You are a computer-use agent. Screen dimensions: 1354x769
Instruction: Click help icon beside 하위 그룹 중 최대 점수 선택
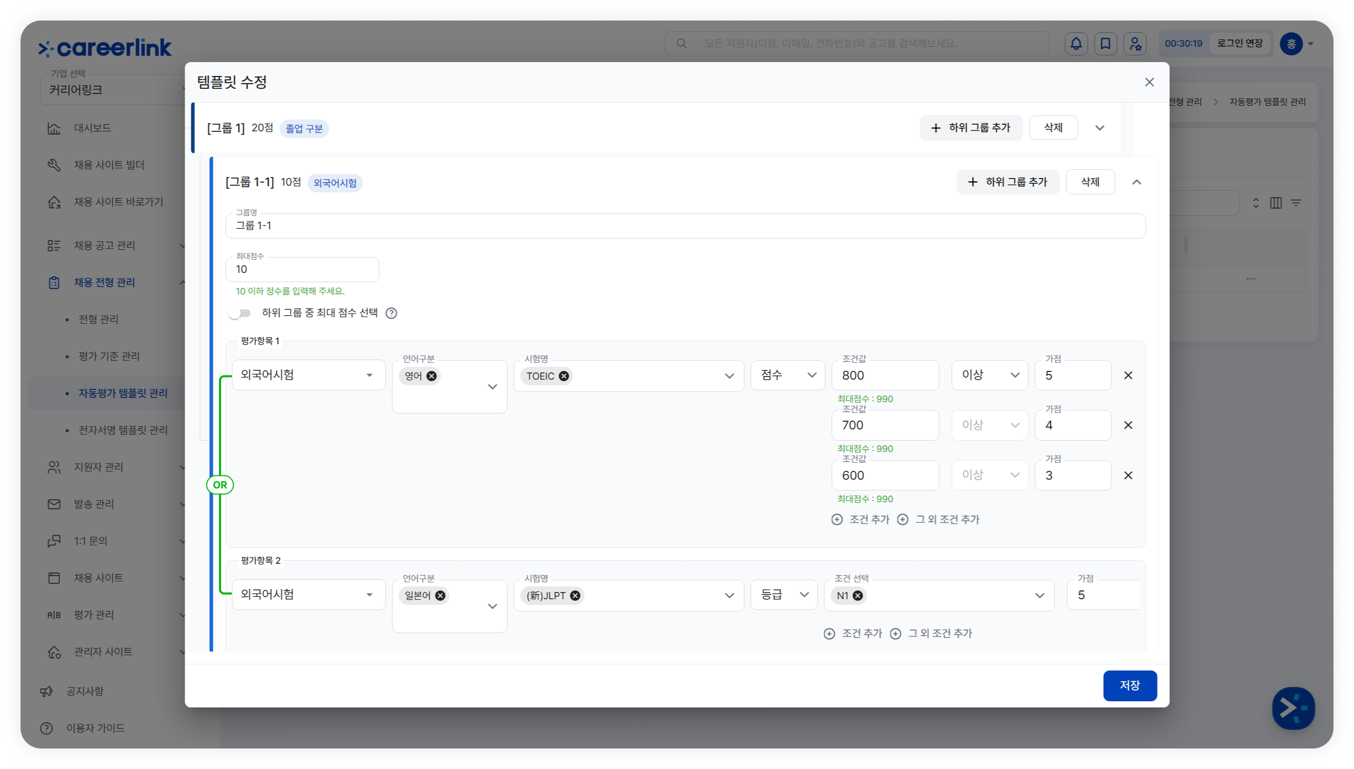391,313
